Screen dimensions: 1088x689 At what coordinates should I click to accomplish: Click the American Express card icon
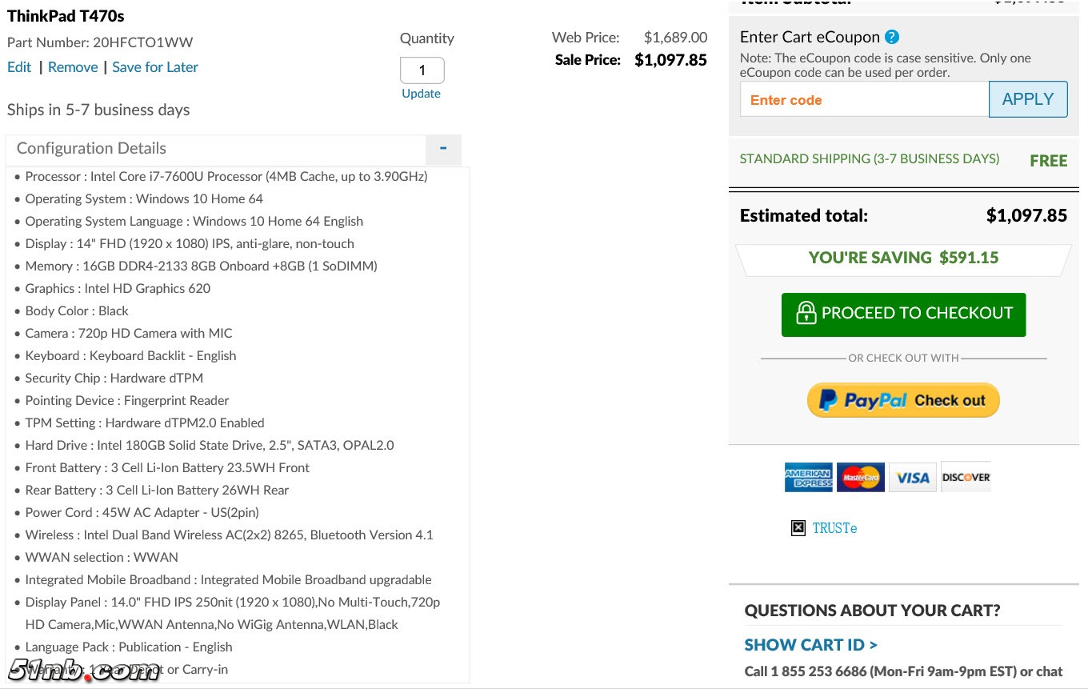808,477
